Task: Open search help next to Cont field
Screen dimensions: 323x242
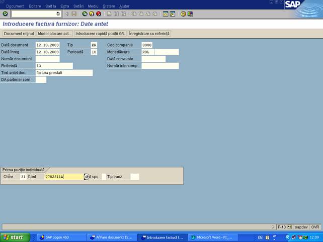Action: [x=86, y=177]
